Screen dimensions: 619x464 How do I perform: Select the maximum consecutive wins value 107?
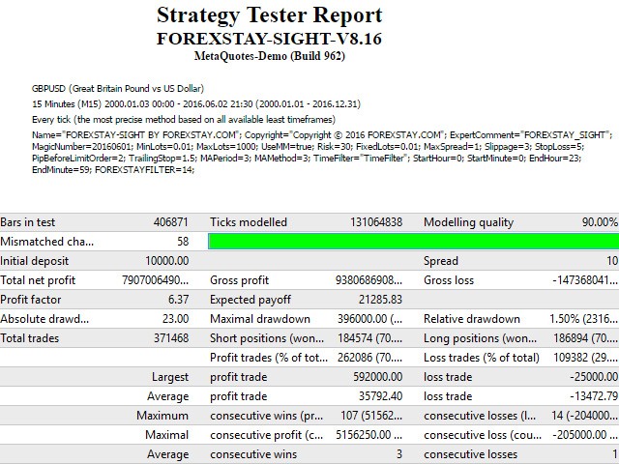pyautogui.click(x=371, y=416)
